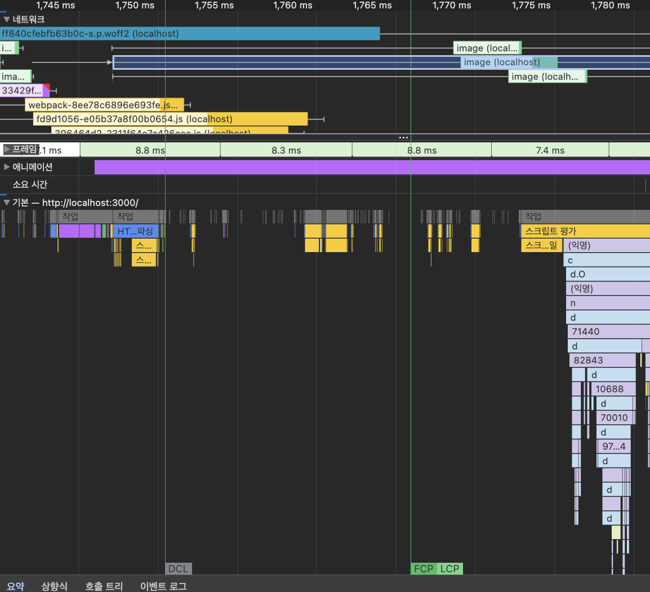Collapse the 기본 localhost:3000 main thread track
The width and height of the screenshot is (650, 592).
[7, 203]
